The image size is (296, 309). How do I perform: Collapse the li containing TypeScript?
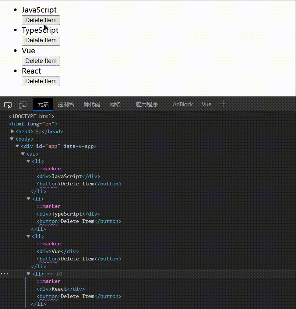(28, 199)
